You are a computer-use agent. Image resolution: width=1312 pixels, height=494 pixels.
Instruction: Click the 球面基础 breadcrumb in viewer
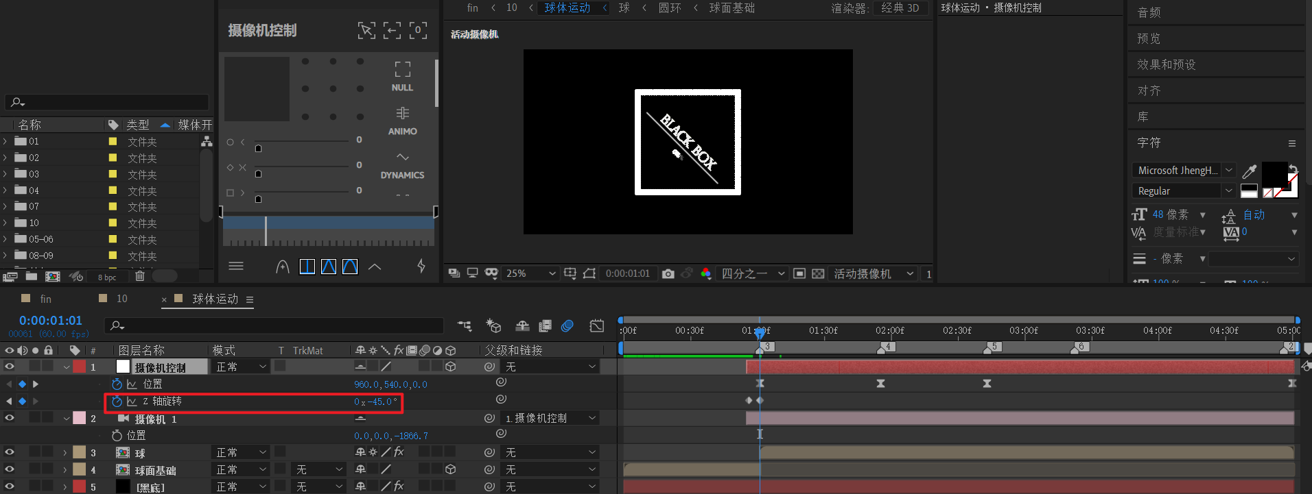(x=731, y=8)
